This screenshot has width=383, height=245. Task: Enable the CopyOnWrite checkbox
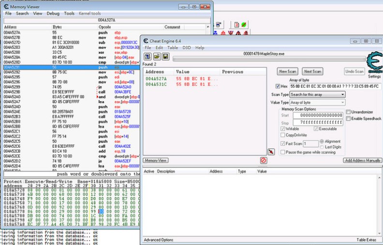pyautogui.click(x=283, y=135)
